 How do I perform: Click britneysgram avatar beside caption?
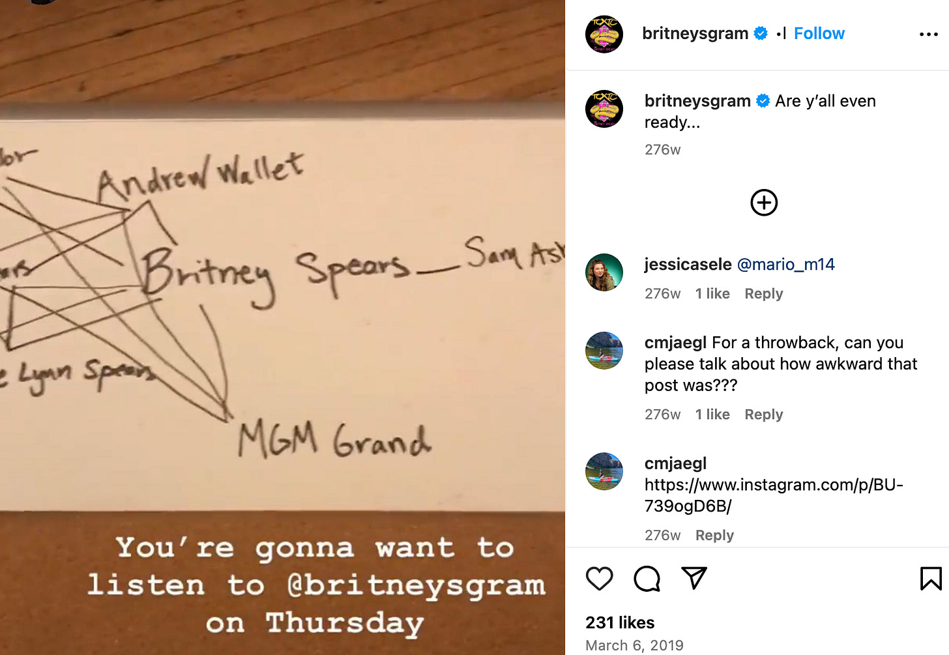pyautogui.click(x=604, y=109)
